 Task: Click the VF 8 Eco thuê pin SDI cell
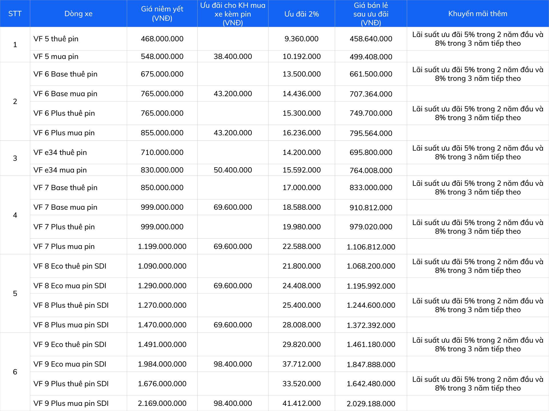pos(70,266)
